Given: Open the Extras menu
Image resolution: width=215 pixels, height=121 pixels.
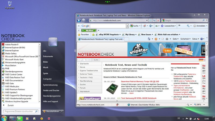Looking at the screenshot, I should pos(196,39).
